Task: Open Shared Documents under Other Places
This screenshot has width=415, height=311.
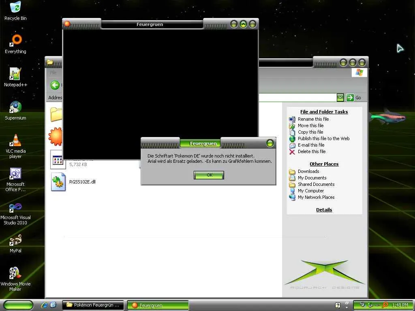Action: tap(316, 184)
